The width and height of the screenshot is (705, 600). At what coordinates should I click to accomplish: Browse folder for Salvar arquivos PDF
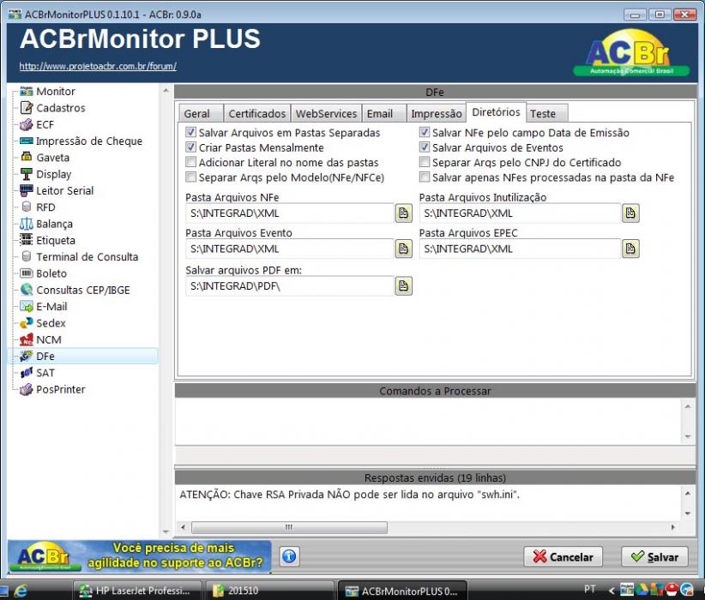(404, 285)
